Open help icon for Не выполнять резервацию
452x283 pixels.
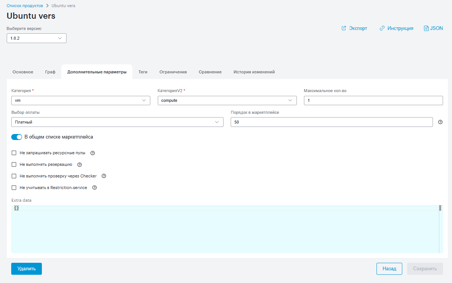click(x=79, y=164)
